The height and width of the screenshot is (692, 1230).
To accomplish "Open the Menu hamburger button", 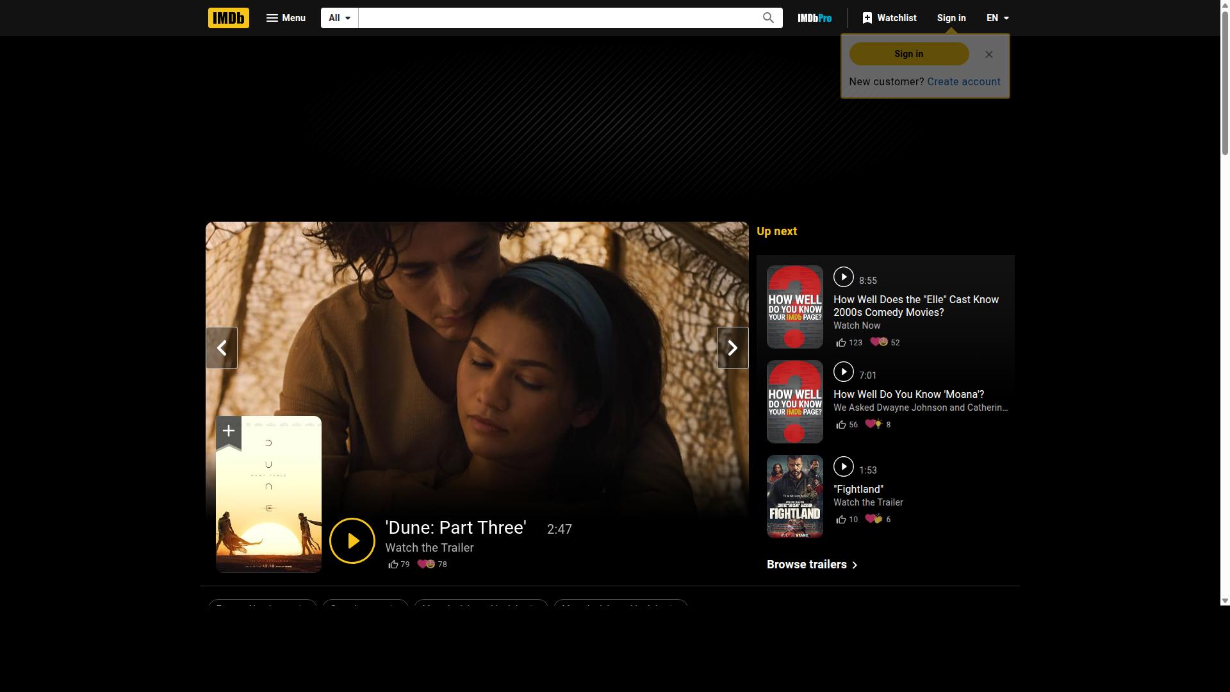I will click(286, 18).
